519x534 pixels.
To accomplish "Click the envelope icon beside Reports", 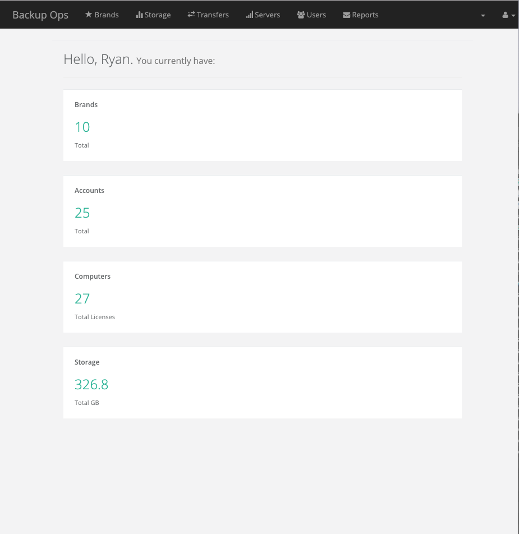I will (346, 15).
